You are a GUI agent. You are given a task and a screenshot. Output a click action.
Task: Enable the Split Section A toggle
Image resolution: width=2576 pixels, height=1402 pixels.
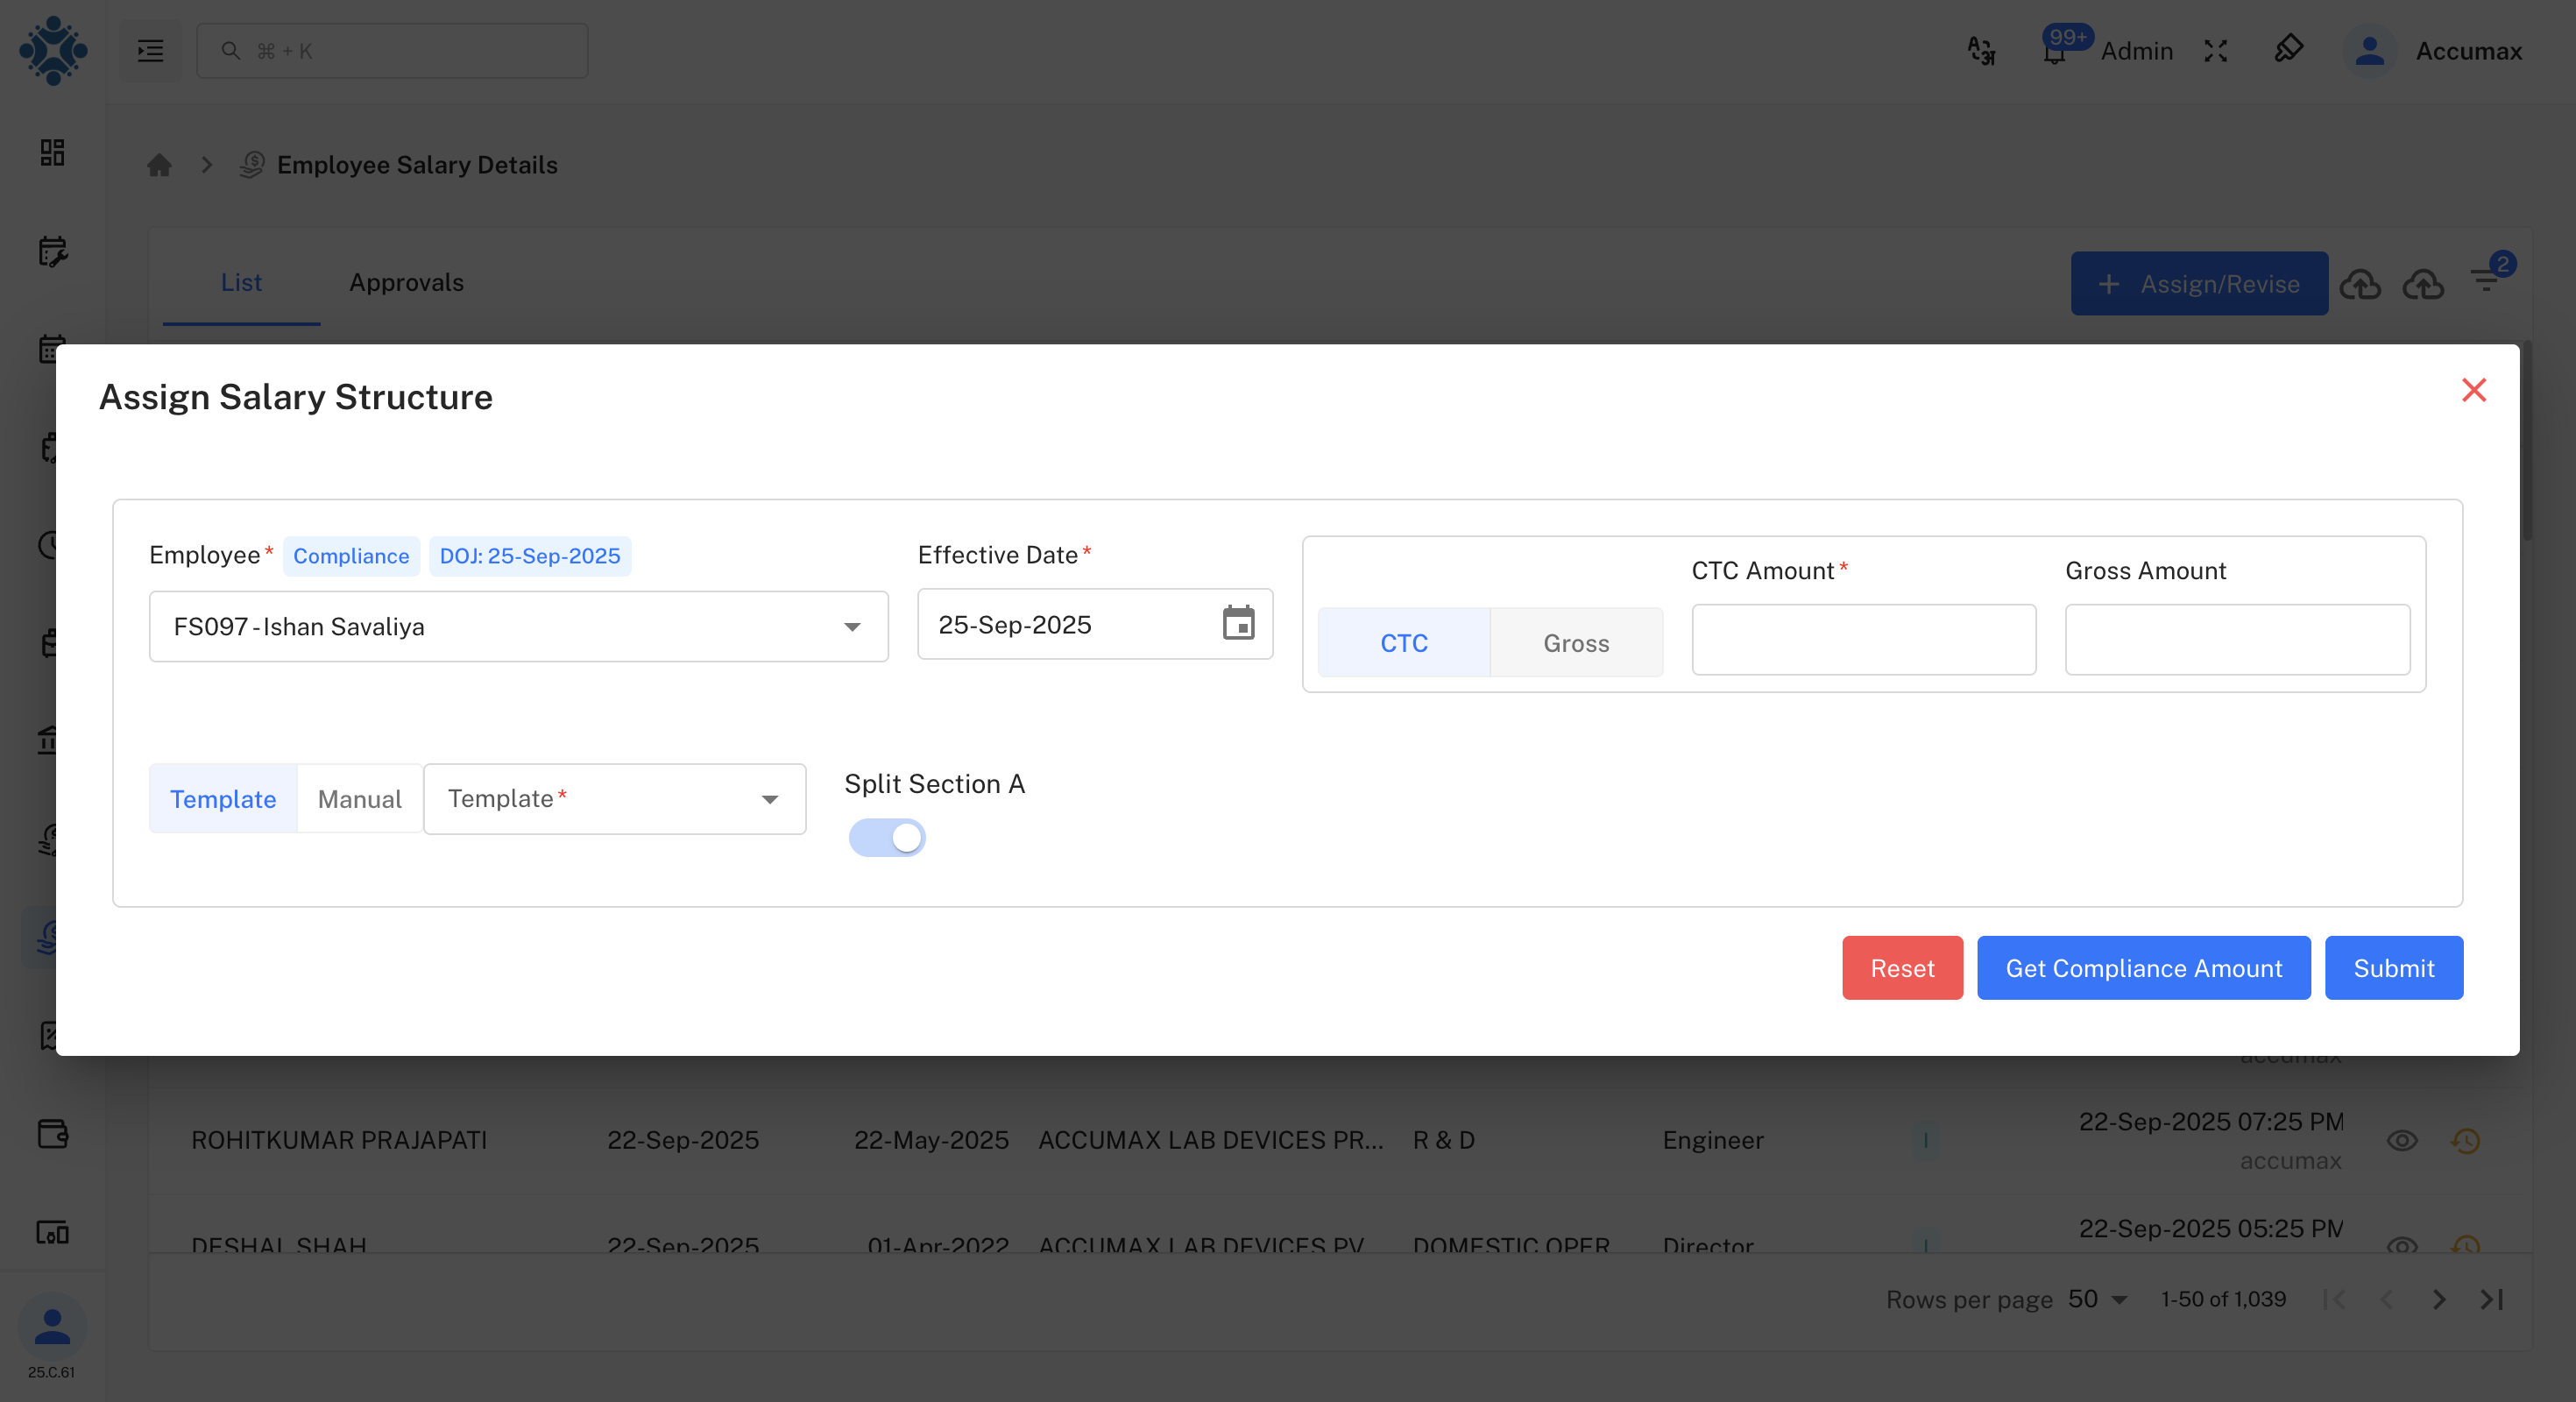pyautogui.click(x=887, y=837)
